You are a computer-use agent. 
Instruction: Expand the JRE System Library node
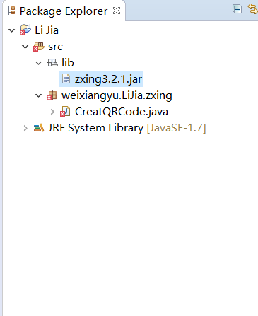tap(25, 128)
